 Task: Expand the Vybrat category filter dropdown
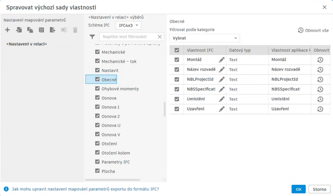(205, 38)
